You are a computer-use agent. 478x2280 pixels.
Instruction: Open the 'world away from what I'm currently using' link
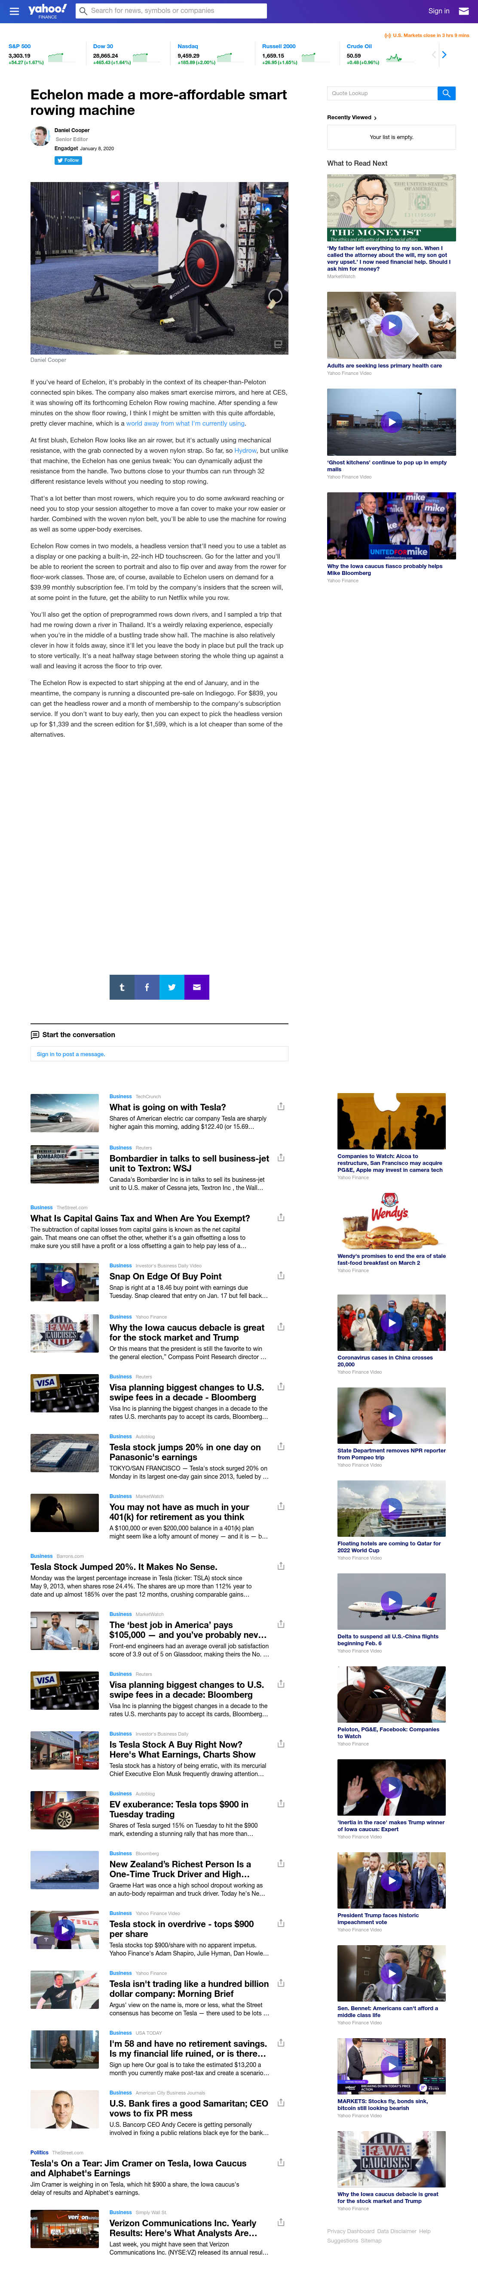pos(186,423)
